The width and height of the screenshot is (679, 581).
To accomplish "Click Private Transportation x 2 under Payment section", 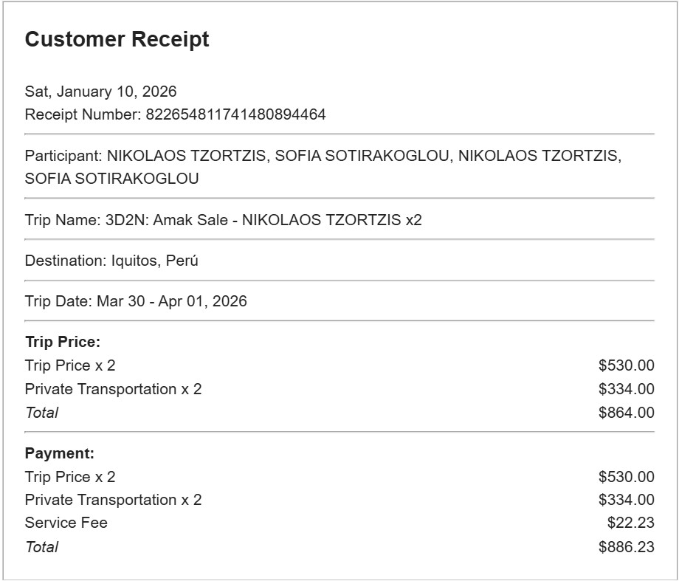I will coord(113,500).
